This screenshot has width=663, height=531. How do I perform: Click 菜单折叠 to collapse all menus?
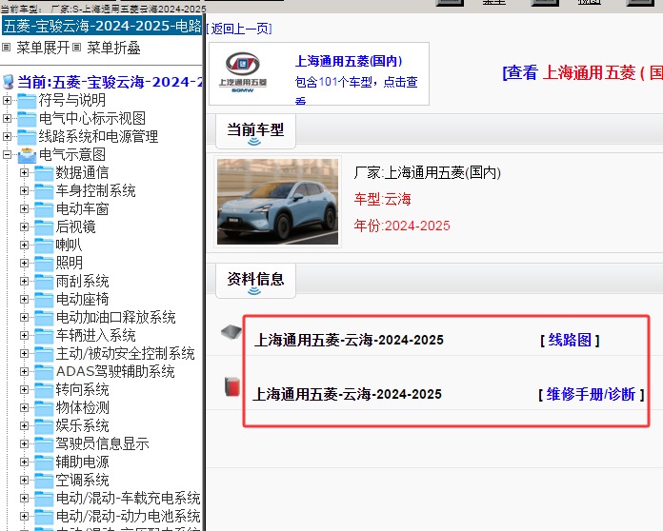(x=113, y=48)
